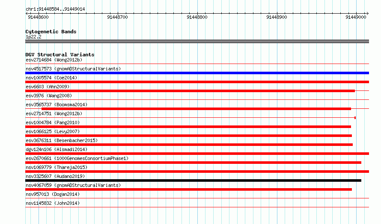Click the nsv4067059 (gnomADStructuralVariants) label

click(x=73, y=185)
